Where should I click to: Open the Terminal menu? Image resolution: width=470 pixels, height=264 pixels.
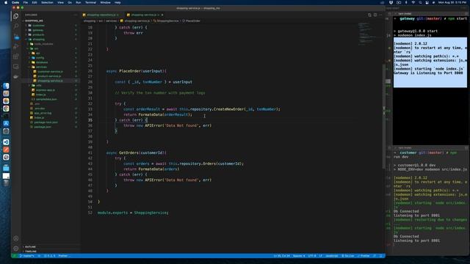[x=91, y=2]
